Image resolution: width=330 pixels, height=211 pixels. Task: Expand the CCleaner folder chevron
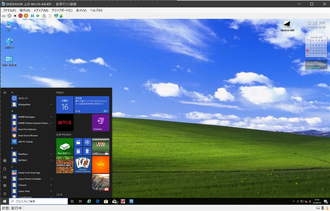pos(51,185)
